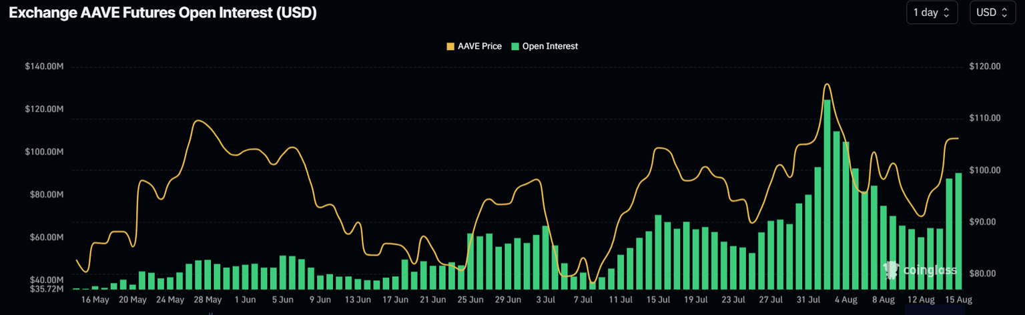1025x315 pixels.
Task: Click the $80.00 right price axis label
Action: pyautogui.click(x=982, y=274)
